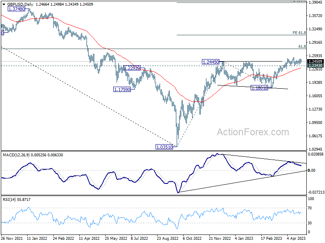The width and height of the screenshot is (325, 243).
Task: Click the ActionForex.com watermark
Action: click(253, 132)
